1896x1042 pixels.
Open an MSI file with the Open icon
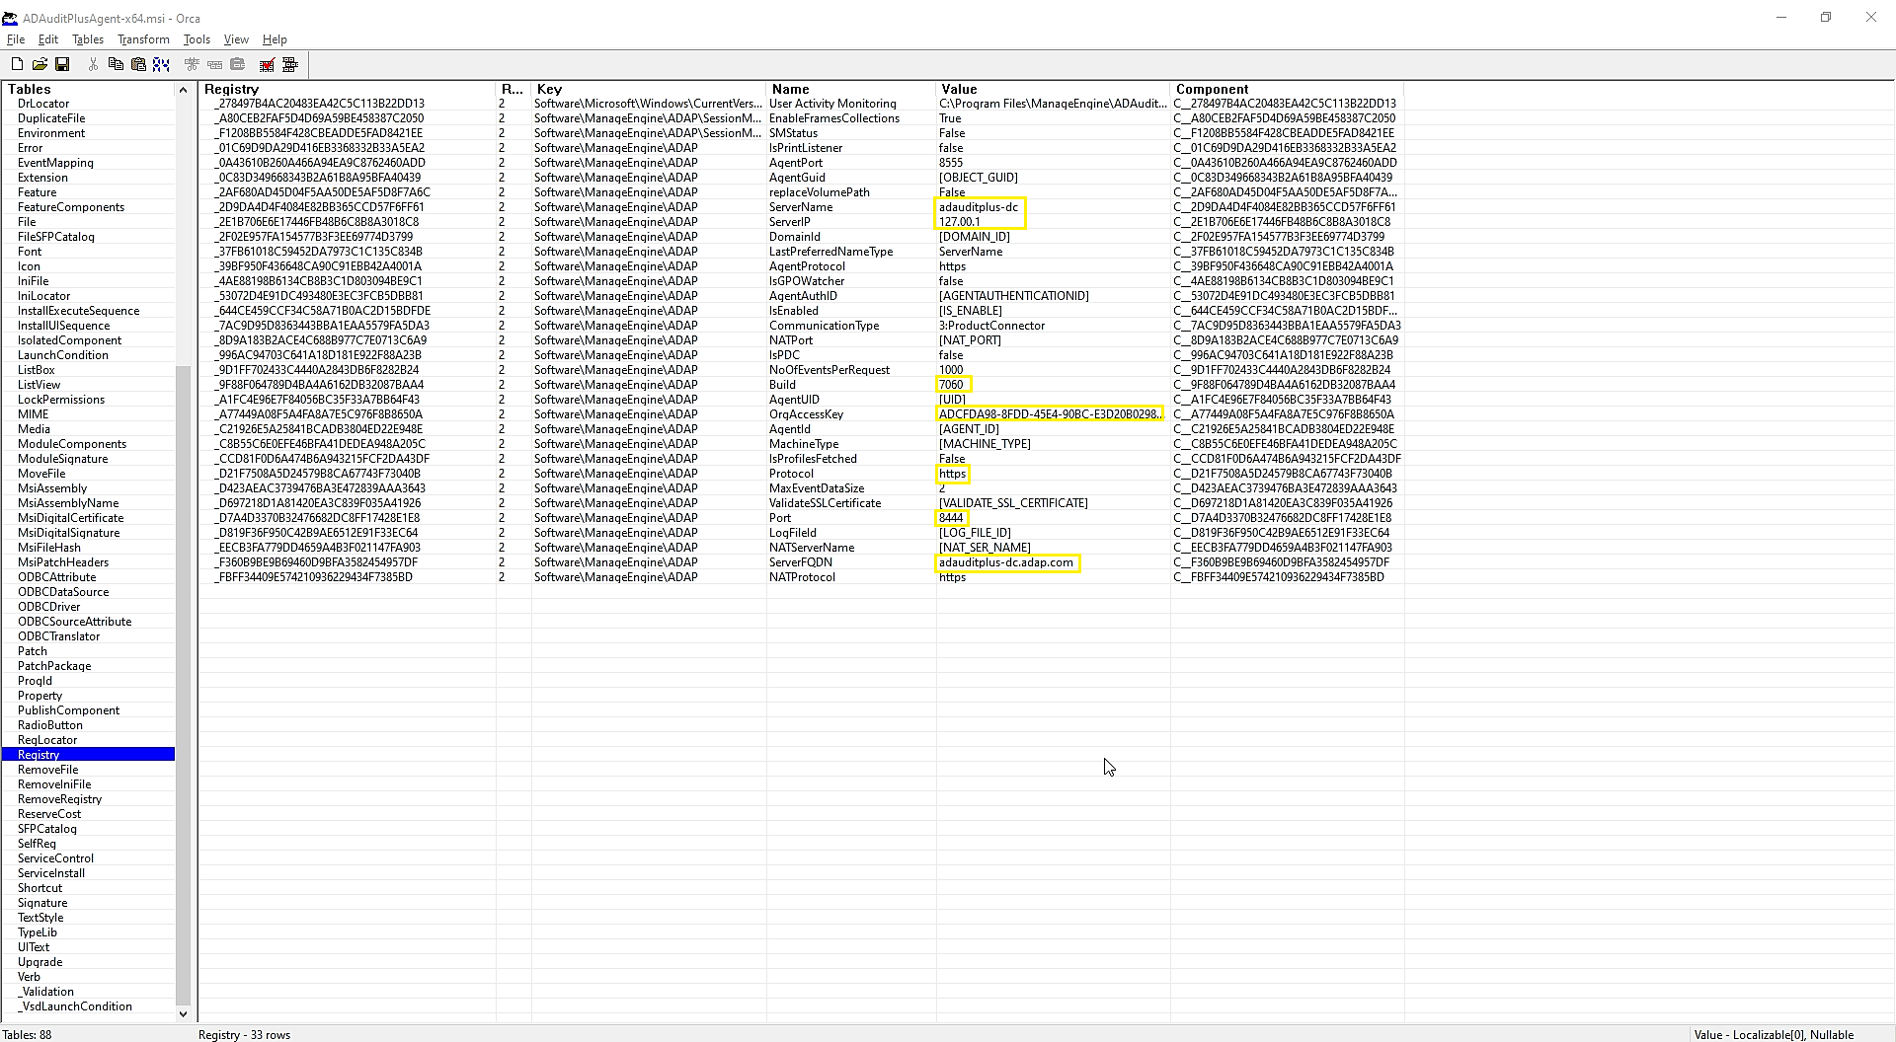[x=40, y=64]
